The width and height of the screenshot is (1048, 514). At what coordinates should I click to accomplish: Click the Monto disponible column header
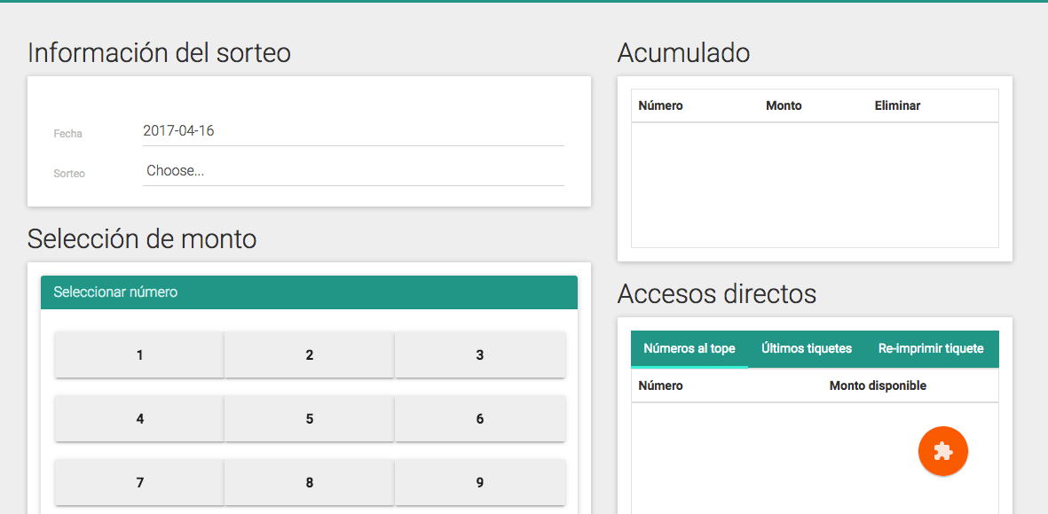(878, 385)
